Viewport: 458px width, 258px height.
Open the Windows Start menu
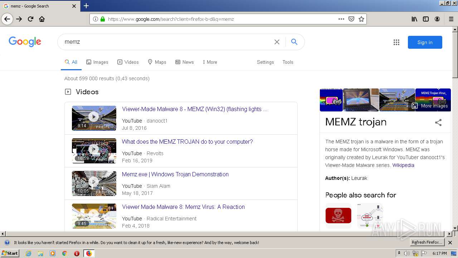pos(10,253)
